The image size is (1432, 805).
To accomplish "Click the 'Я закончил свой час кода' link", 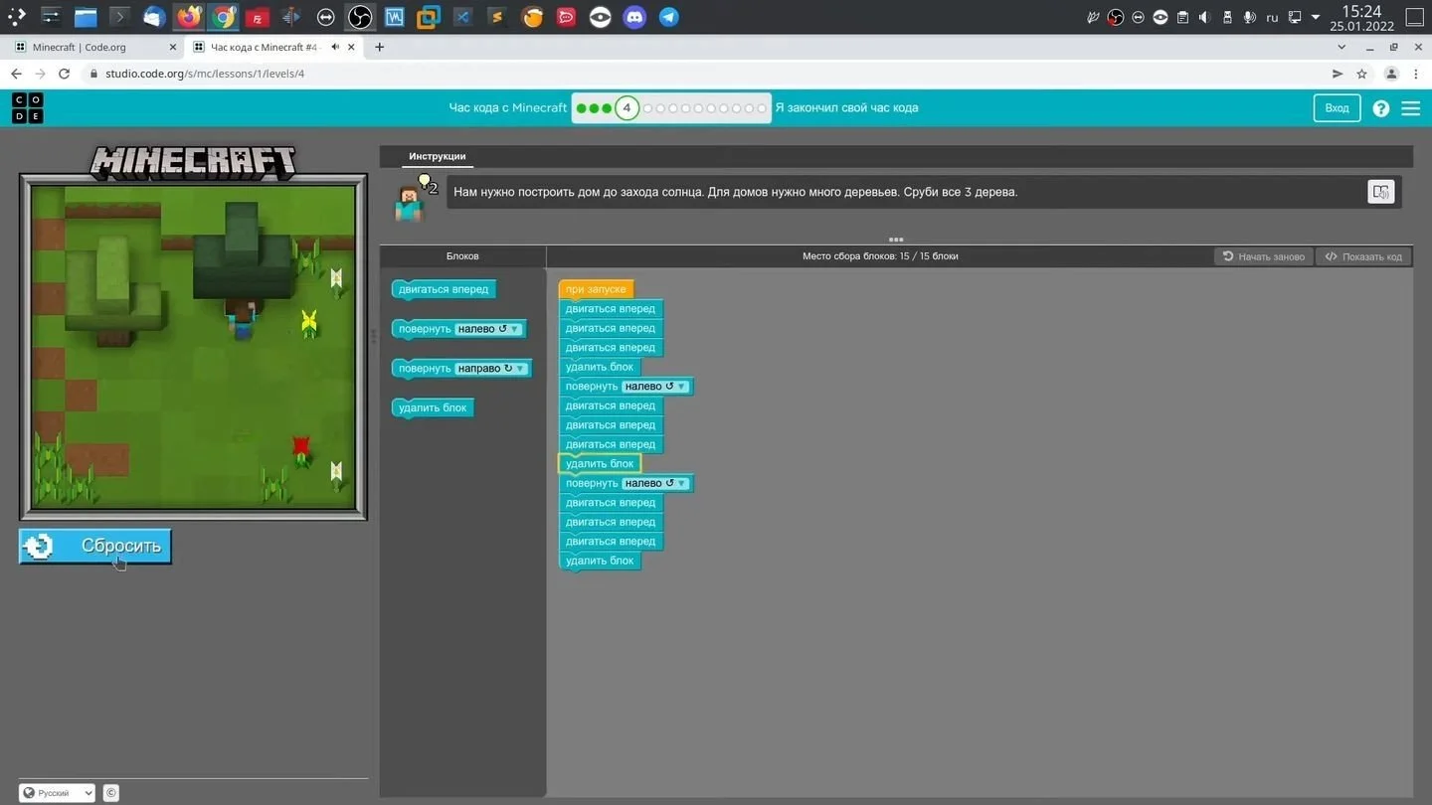I will [846, 107].
